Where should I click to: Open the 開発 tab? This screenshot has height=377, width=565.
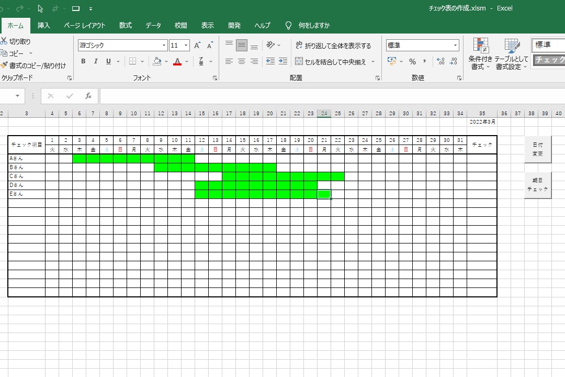tap(234, 26)
